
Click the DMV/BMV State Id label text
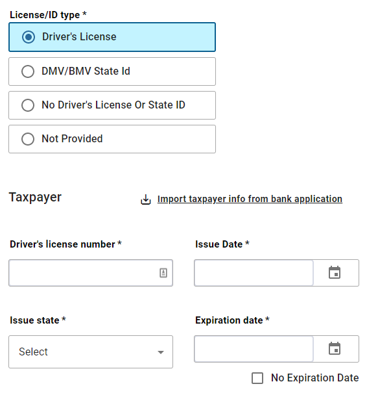tap(86, 71)
